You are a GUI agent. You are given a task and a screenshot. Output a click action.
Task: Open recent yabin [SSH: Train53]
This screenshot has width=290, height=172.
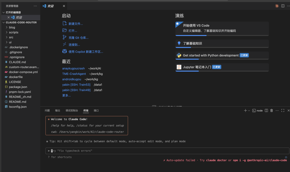(x=76, y=84)
